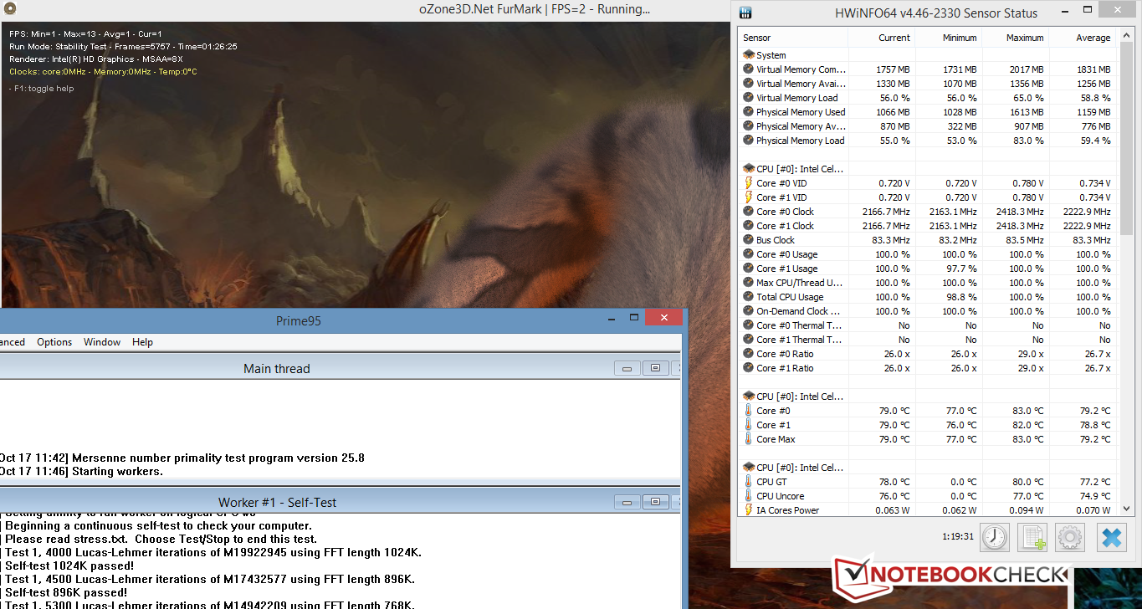This screenshot has width=1142, height=609.
Task: Click the 1:19:31 elapsed timer
Action: click(960, 536)
